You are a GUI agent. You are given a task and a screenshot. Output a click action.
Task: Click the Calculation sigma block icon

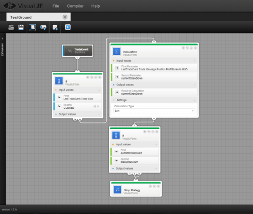pyautogui.click(x=117, y=52)
